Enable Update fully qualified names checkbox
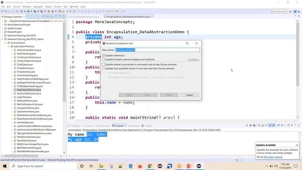This screenshot has width=302, height=170. [x=104, y=68]
